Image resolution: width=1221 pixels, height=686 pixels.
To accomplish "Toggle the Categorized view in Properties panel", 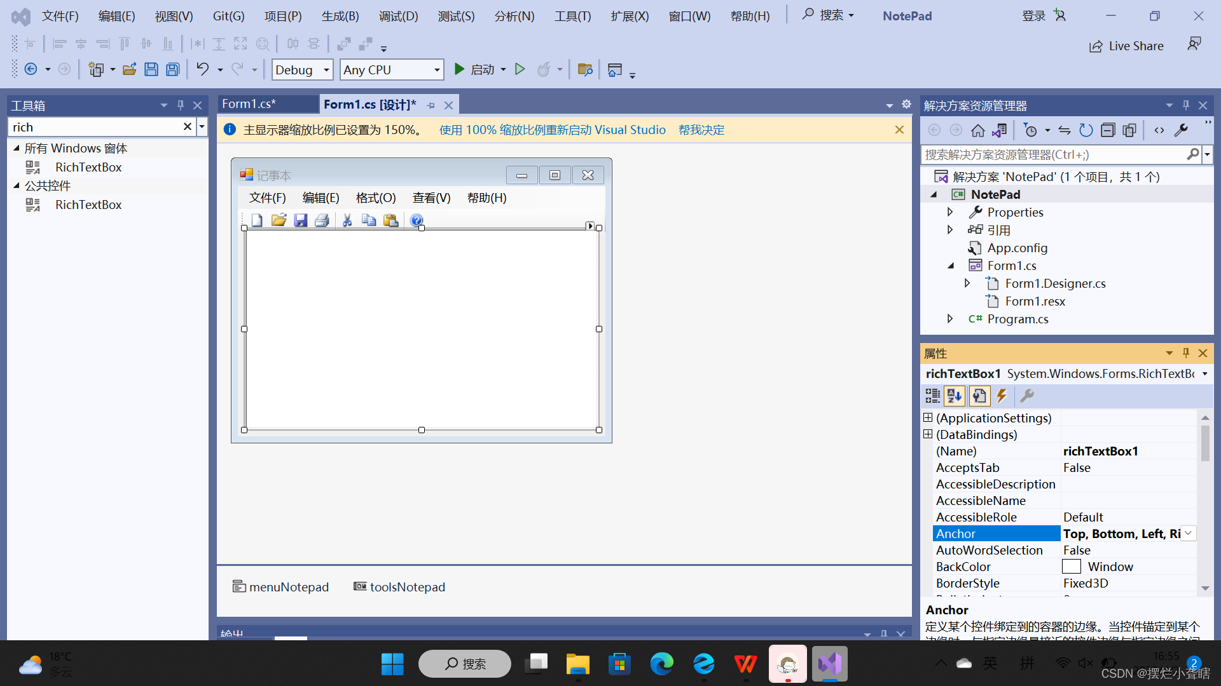I will tap(932, 396).
